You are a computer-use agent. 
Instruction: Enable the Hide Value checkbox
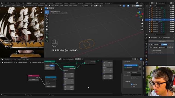(x=132, y=78)
